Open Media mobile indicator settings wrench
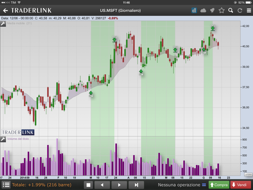253x190 pixels. pyautogui.click(x=3, y=23)
